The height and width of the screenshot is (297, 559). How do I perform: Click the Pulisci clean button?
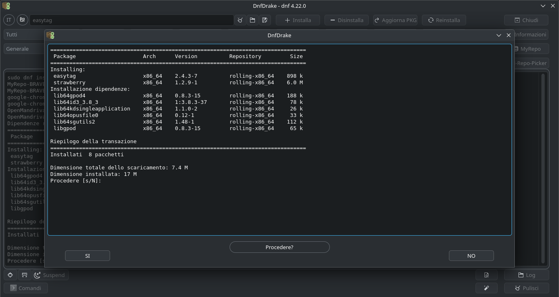point(526,288)
